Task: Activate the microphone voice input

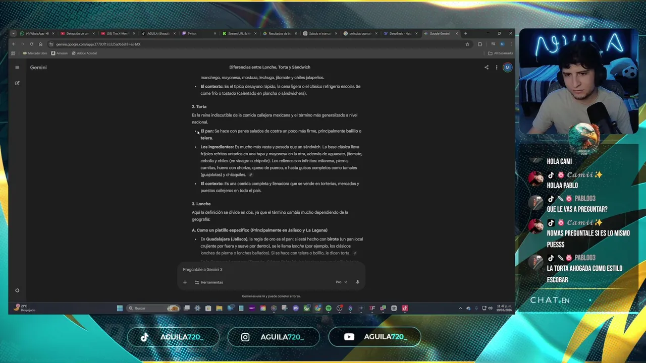Action: [357, 282]
